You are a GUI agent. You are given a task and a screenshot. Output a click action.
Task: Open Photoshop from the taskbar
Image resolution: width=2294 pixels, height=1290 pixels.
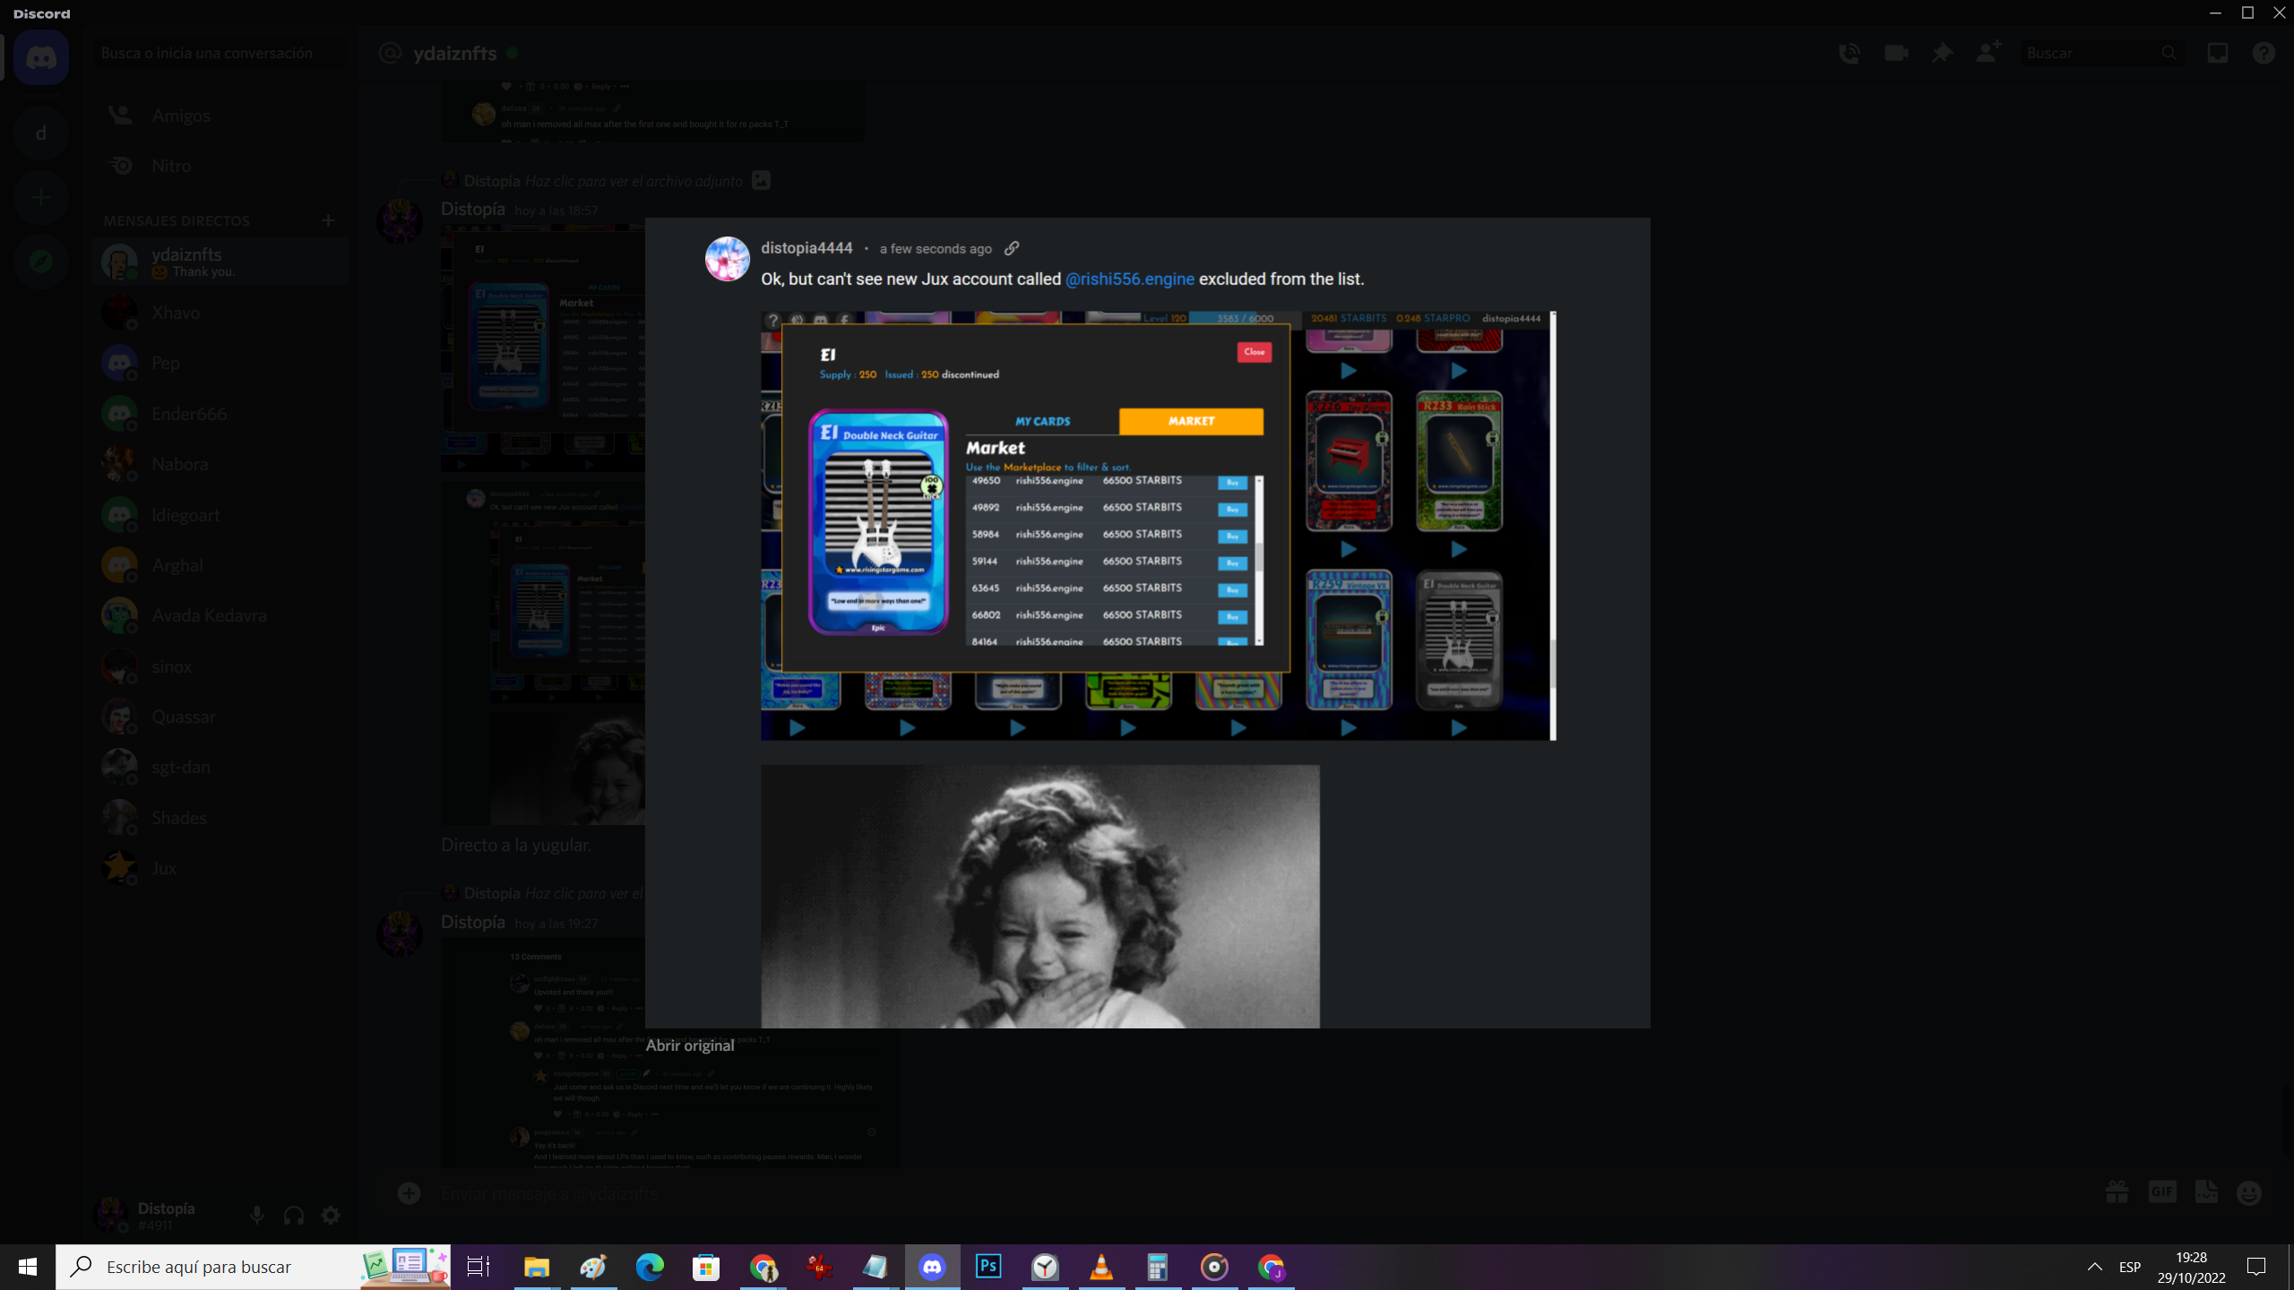coord(988,1267)
